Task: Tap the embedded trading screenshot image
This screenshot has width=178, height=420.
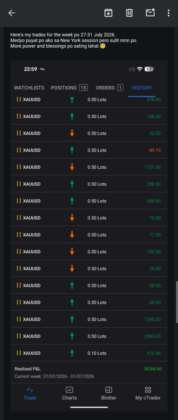Action: [x=89, y=236]
